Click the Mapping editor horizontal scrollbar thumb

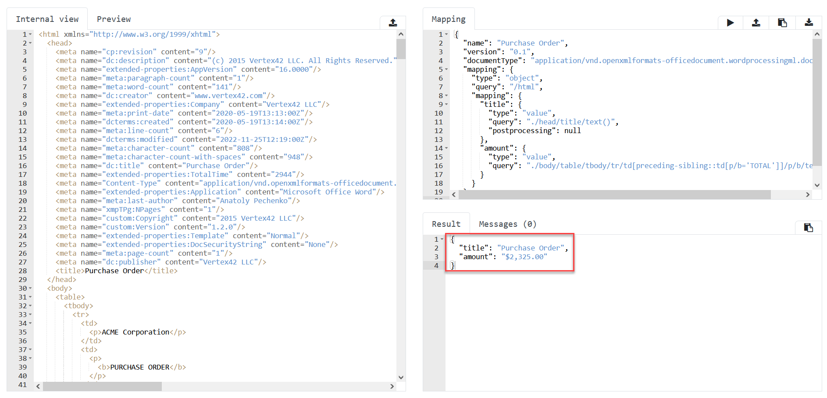point(615,194)
